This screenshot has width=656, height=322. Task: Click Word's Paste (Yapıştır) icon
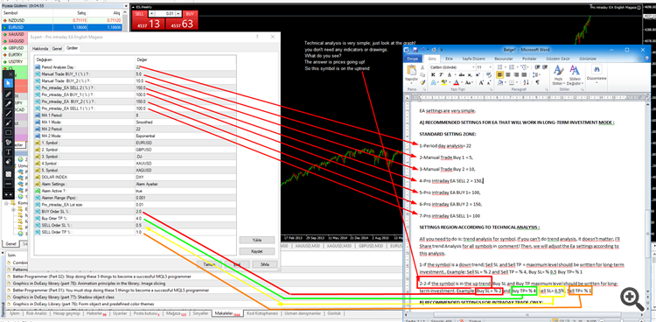pyautogui.click(x=411, y=72)
